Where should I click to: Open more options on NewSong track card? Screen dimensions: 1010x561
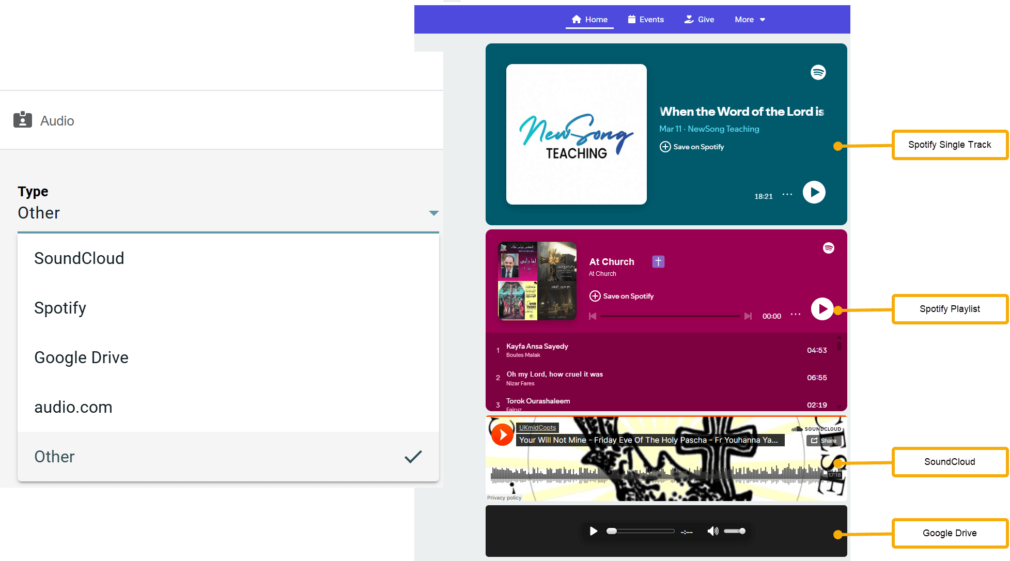tap(787, 194)
